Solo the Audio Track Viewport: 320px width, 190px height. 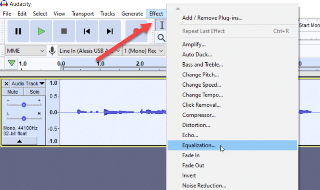point(35,92)
